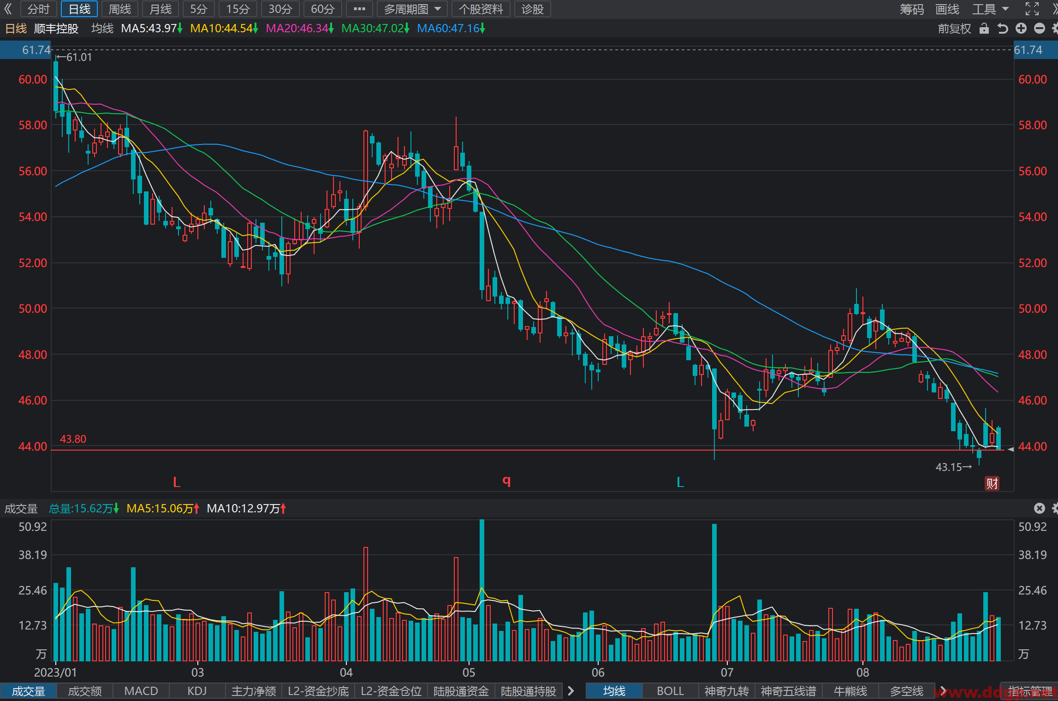Open the 多周期图 dropdown
Image resolution: width=1058 pixels, height=701 pixels.
412,9
